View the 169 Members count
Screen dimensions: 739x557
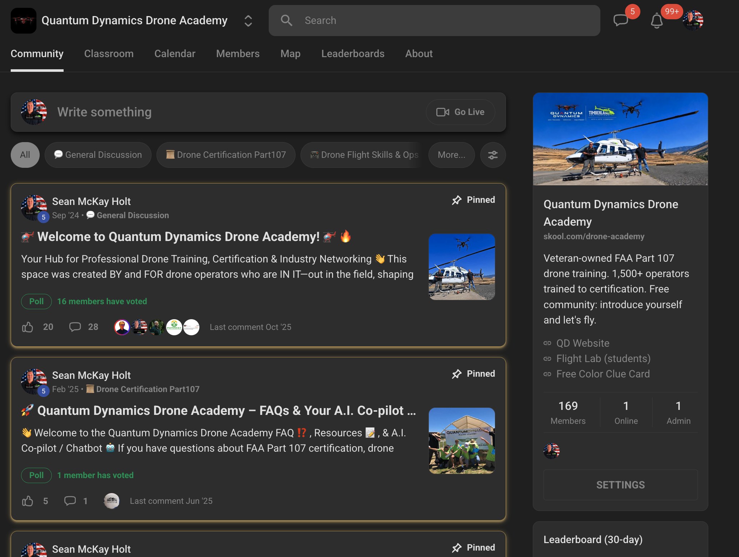(568, 412)
